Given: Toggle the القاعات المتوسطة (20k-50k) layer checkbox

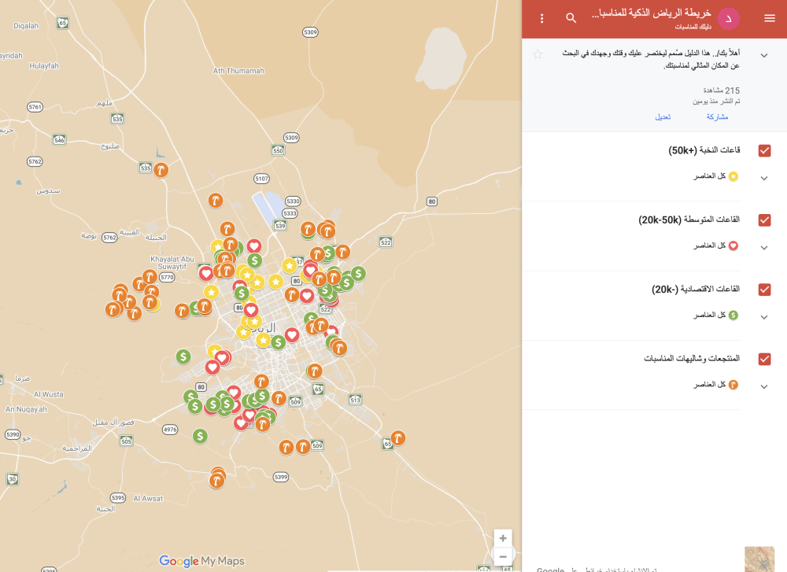Looking at the screenshot, I should tap(764, 220).
